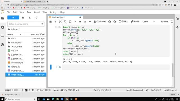The image size is (180, 101).
Task: Refresh the file list icon
Action: (37, 17)
